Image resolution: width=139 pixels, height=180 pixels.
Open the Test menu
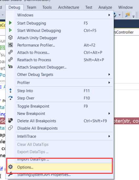[89, 8]
